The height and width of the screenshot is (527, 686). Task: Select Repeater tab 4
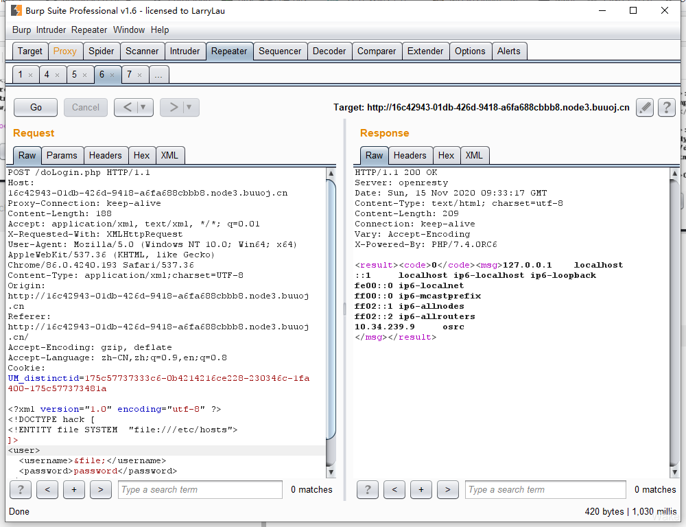pyautogui.click(x=47, y=74)
